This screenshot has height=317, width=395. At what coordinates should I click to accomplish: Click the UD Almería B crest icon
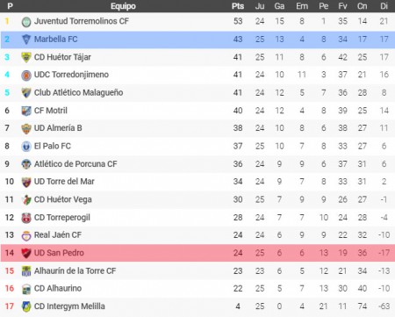coord(26,129)
